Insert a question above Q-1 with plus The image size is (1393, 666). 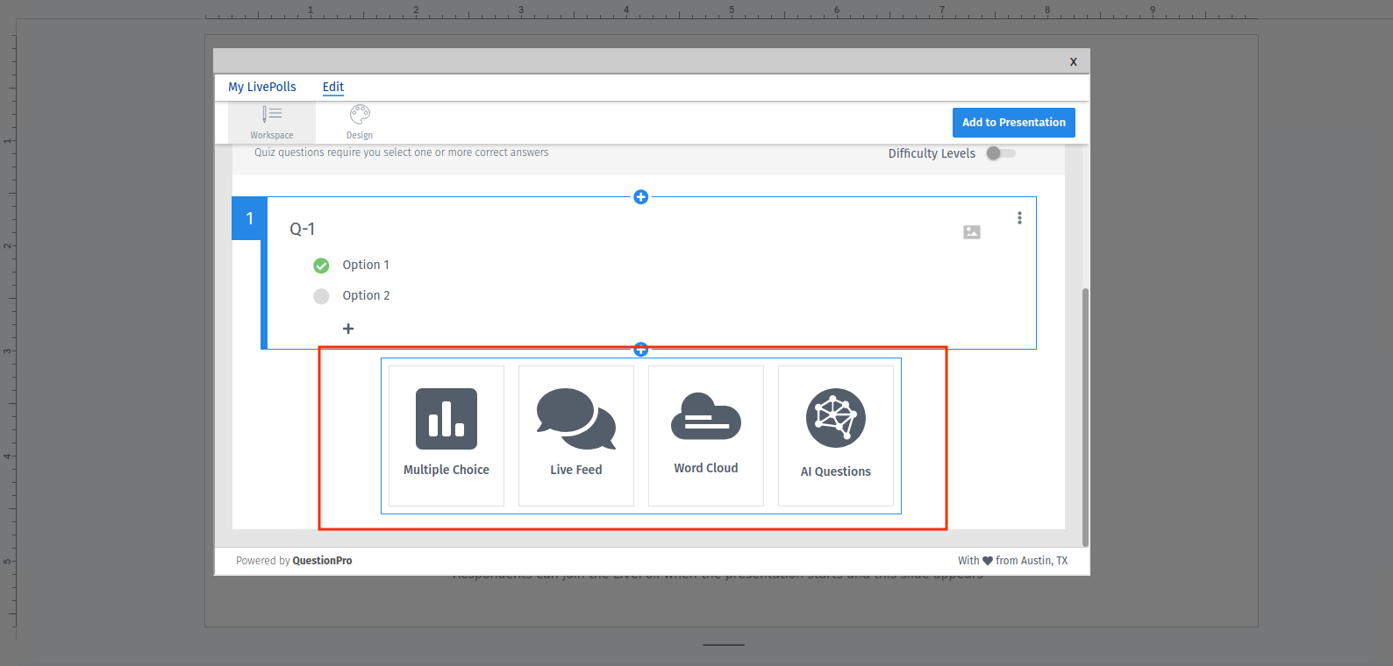[x=641, y=197]
